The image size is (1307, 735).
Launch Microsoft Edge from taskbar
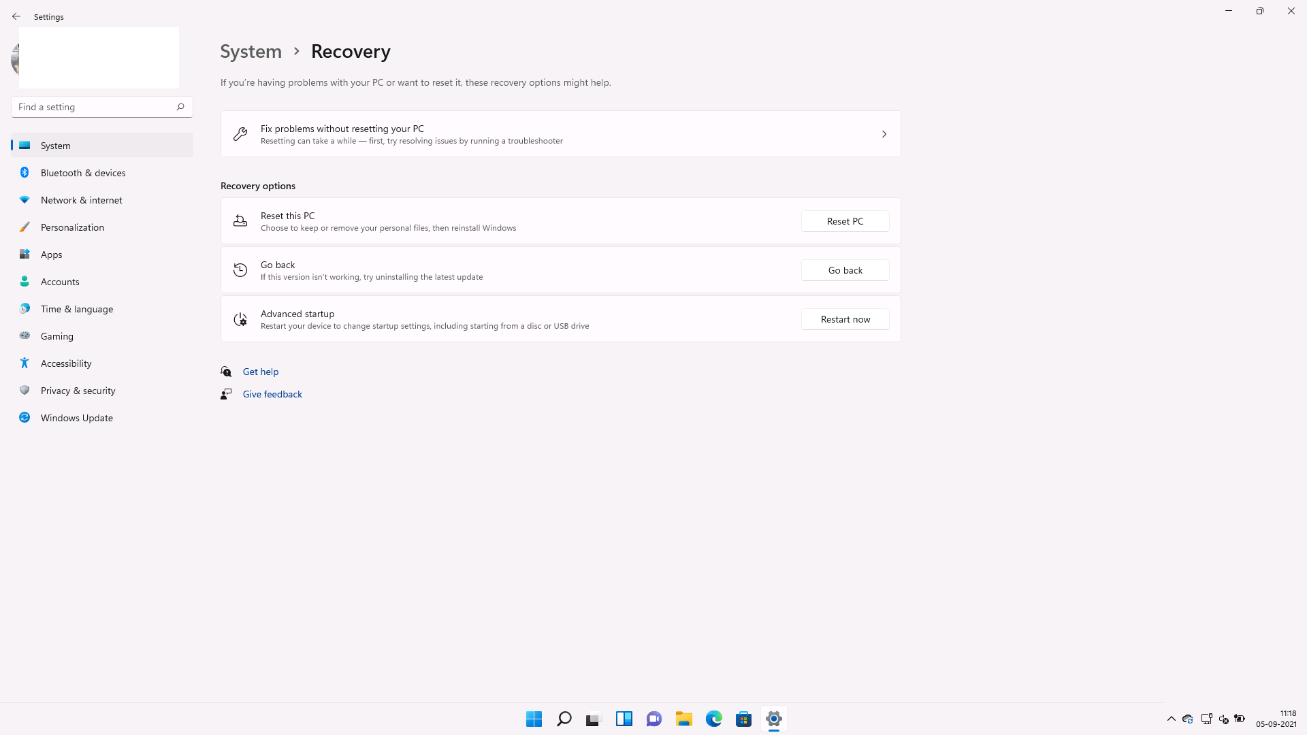coord(713,719)
